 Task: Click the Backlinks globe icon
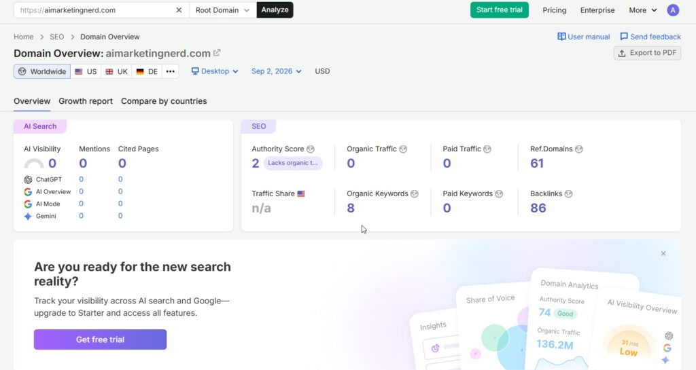click(x=569, y=194)
